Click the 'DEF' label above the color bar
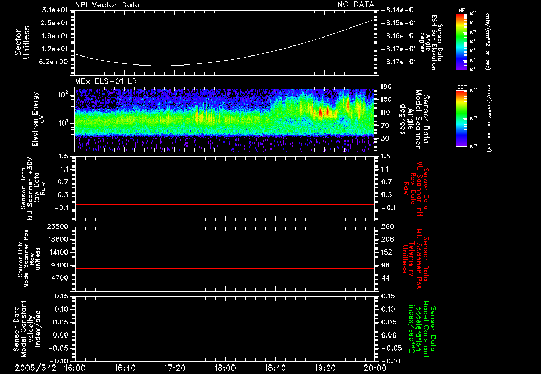541x374 pixels. coord(462,87)
